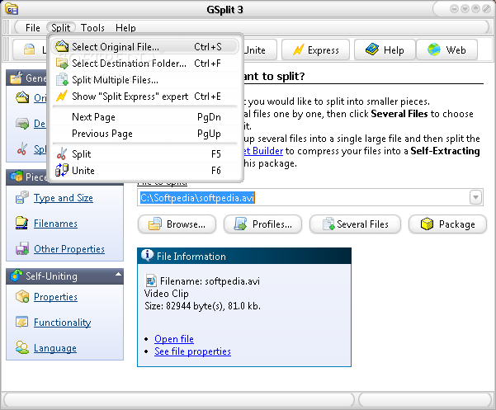Choose Split Multiple Files menu entry

pyautogui.click(x=145, y=80)
